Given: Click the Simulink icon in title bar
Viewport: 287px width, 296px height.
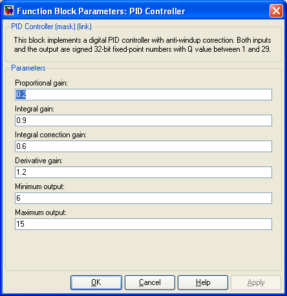Looking at the screenshot, I should coord(9,10).
